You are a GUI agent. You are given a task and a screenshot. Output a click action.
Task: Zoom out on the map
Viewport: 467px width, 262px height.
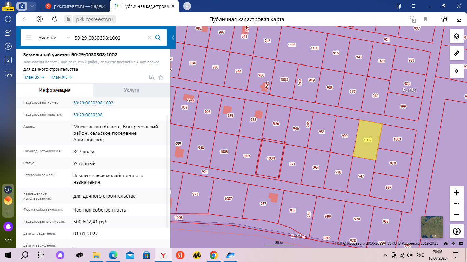(456, 214)
